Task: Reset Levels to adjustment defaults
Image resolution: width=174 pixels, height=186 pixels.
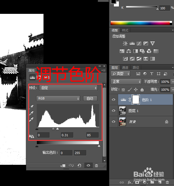Action: point(79,165)
